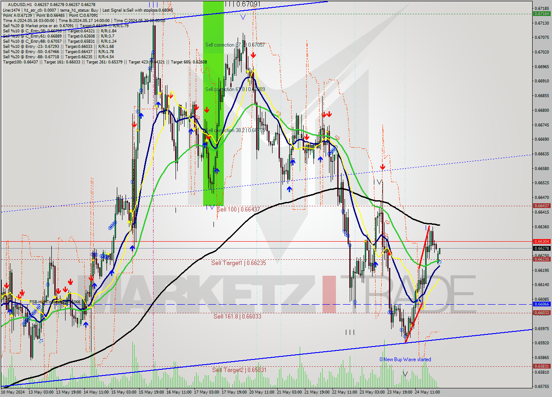Click the '10 May 2024' date label
Image resolution: width=552 pixels, height=397 pixels.
[x=13, y=393]
